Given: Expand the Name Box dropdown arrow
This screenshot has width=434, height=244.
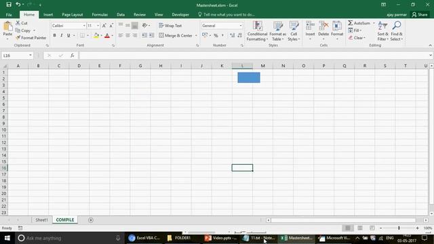Looking at the screenshot, I should 30,56.
